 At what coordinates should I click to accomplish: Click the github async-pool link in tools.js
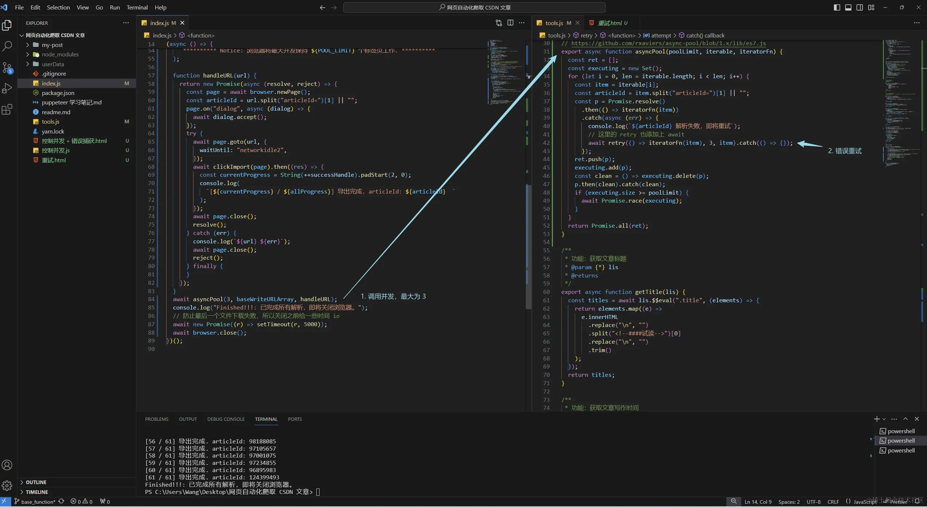click(x=668, y=43)
